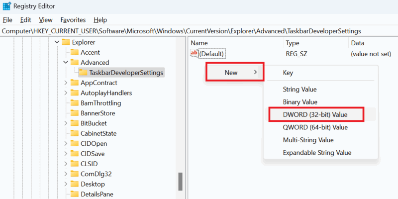
Task: Click the Accent folder icon
Action: point(74,52)
